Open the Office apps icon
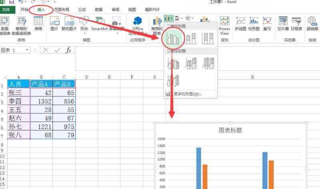Screen dimensions: 320x189 click(138, 21)
